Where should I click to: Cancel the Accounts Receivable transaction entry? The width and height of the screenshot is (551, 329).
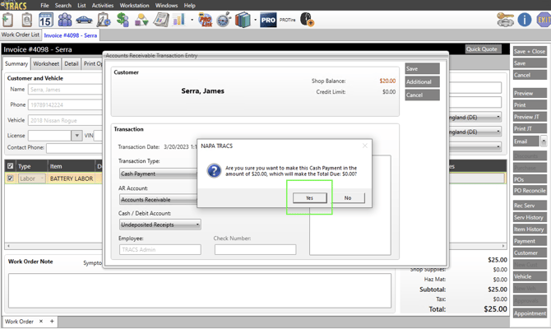(x=422, y=95)
